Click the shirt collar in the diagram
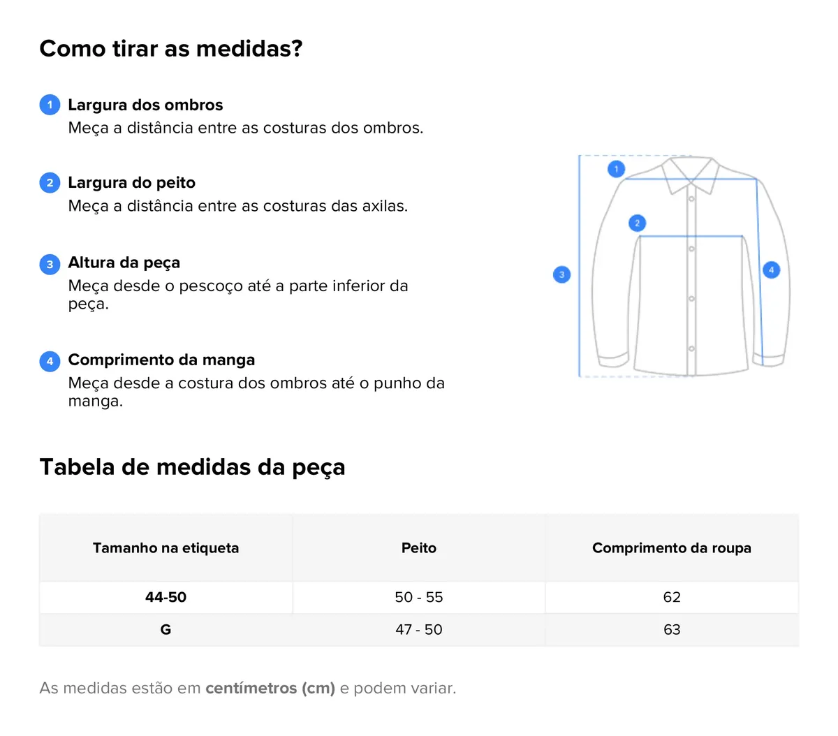 click(x=690, y=172)
